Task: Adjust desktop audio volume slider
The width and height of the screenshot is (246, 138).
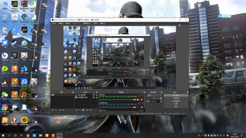Action: pyautogui.click(x=117, y=100)
